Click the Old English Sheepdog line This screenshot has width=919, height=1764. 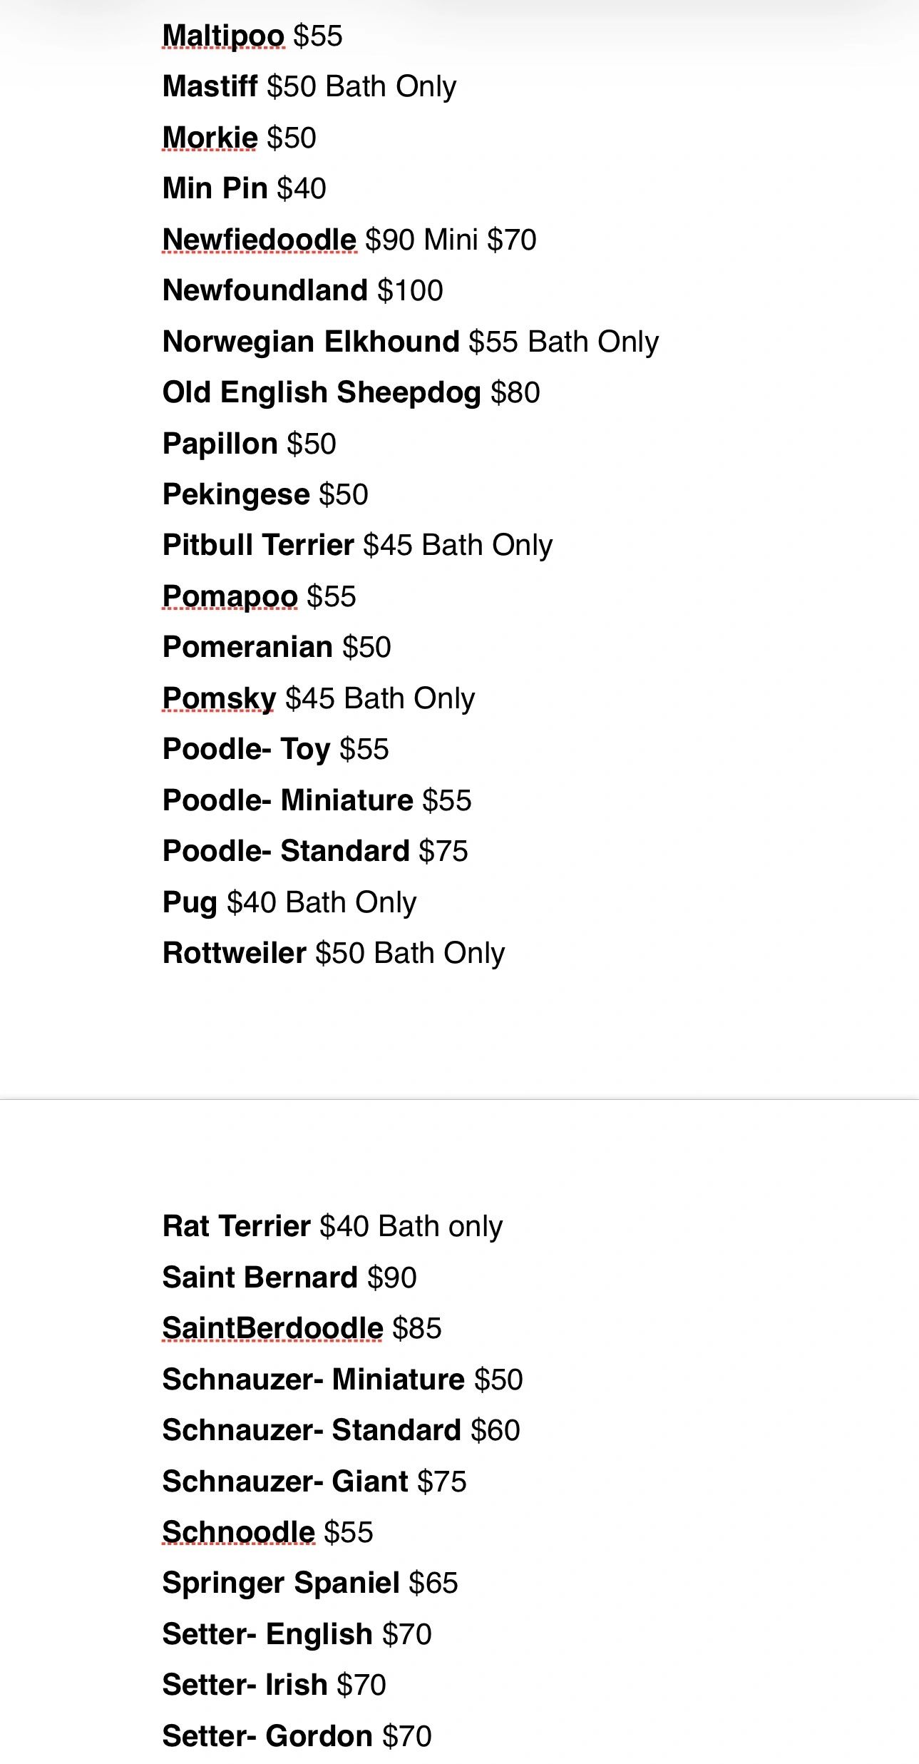tap(351, 392)
